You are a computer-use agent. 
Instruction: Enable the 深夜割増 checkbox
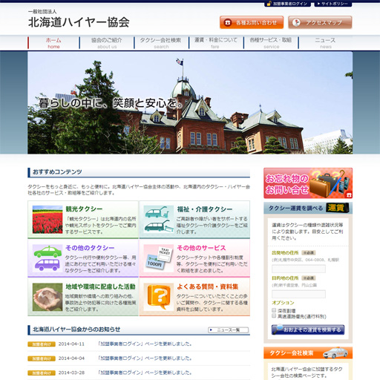click(x=274, y=310)
